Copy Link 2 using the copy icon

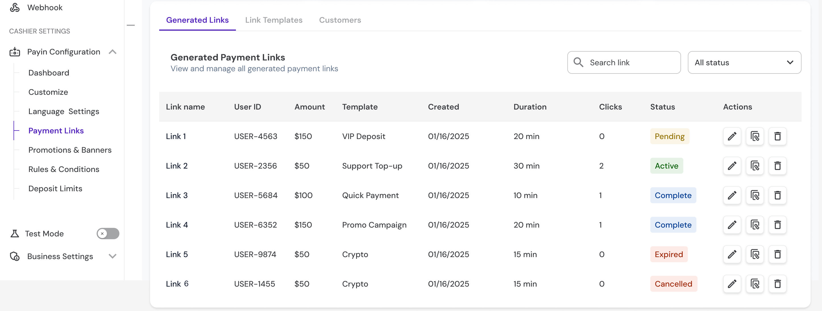[x=755, y=166]
